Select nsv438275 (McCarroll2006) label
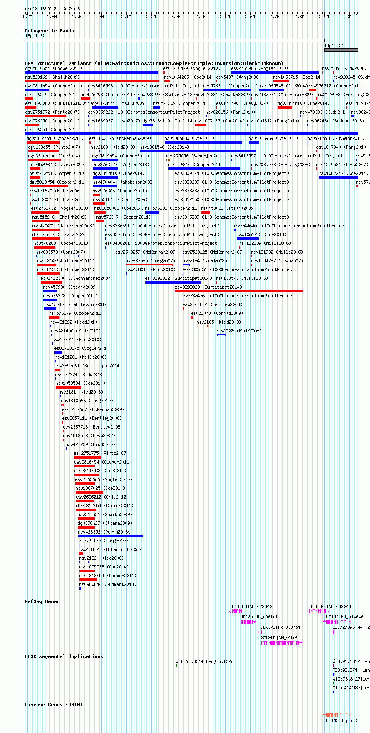This screenshot has width=370, height=733. click(x=110, y=549)
